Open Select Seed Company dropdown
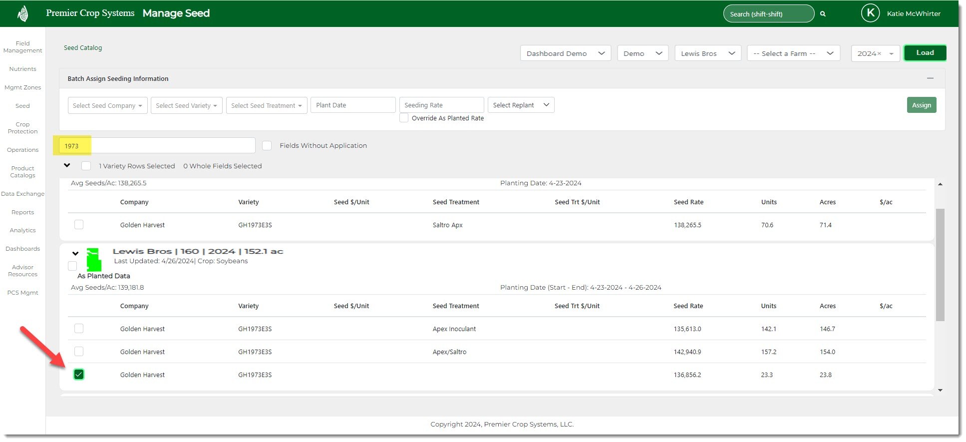Image resolution: width=966 pixels, height=442 pixels. tap(107, 105)
